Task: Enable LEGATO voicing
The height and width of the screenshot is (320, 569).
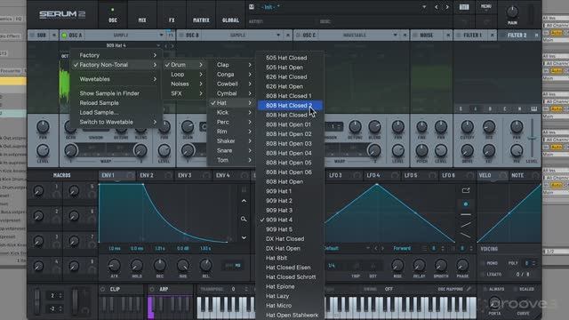Action: tap(483, 275)
